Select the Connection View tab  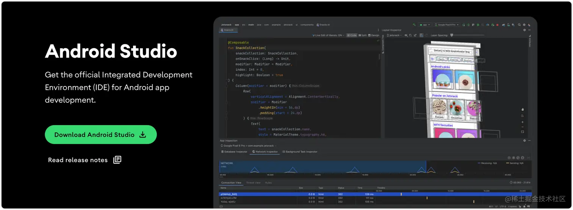[x=231, y=183]
